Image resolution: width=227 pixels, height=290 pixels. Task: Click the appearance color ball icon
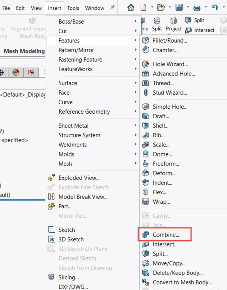coord(16,73)
